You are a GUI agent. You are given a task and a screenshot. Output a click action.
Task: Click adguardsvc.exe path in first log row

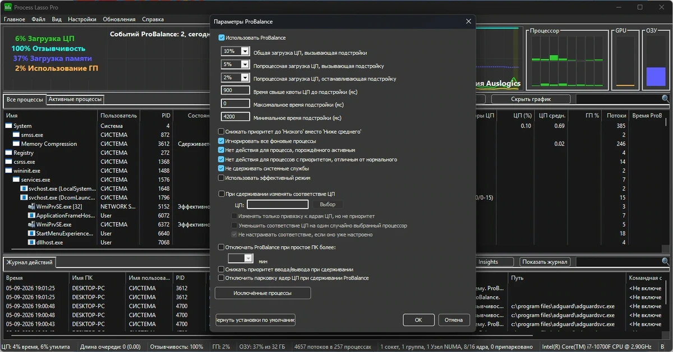563,307
